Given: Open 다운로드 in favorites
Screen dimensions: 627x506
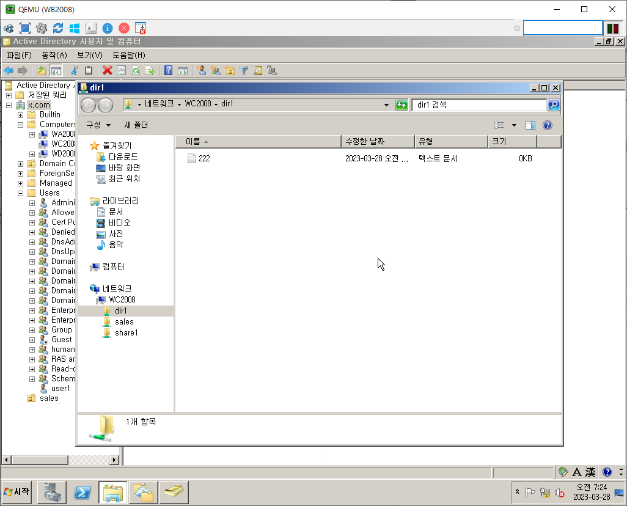Looking at the screenshot, I should click(x=123, y=157).
